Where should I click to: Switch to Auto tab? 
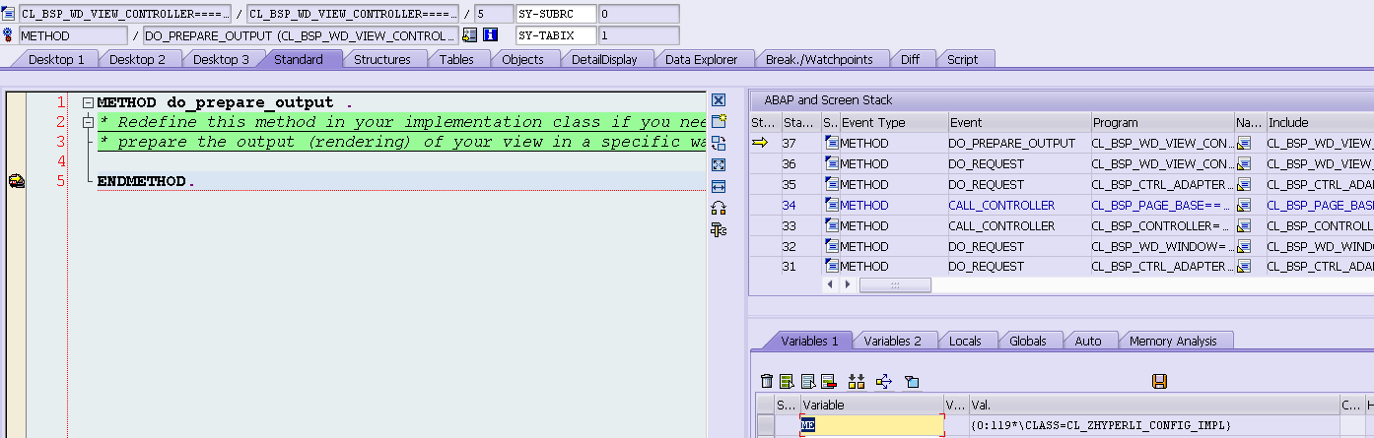pyautogui.click(x=1088, y=341)
